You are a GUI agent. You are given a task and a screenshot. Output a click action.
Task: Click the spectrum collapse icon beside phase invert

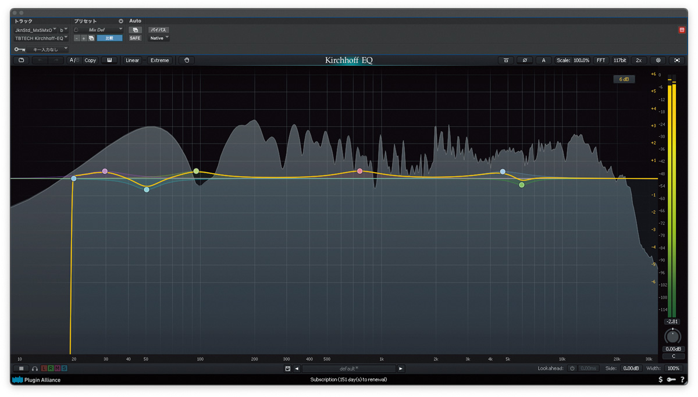506,60
